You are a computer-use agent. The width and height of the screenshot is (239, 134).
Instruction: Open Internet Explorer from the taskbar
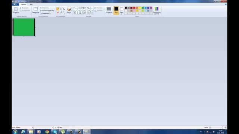[23, 132]
